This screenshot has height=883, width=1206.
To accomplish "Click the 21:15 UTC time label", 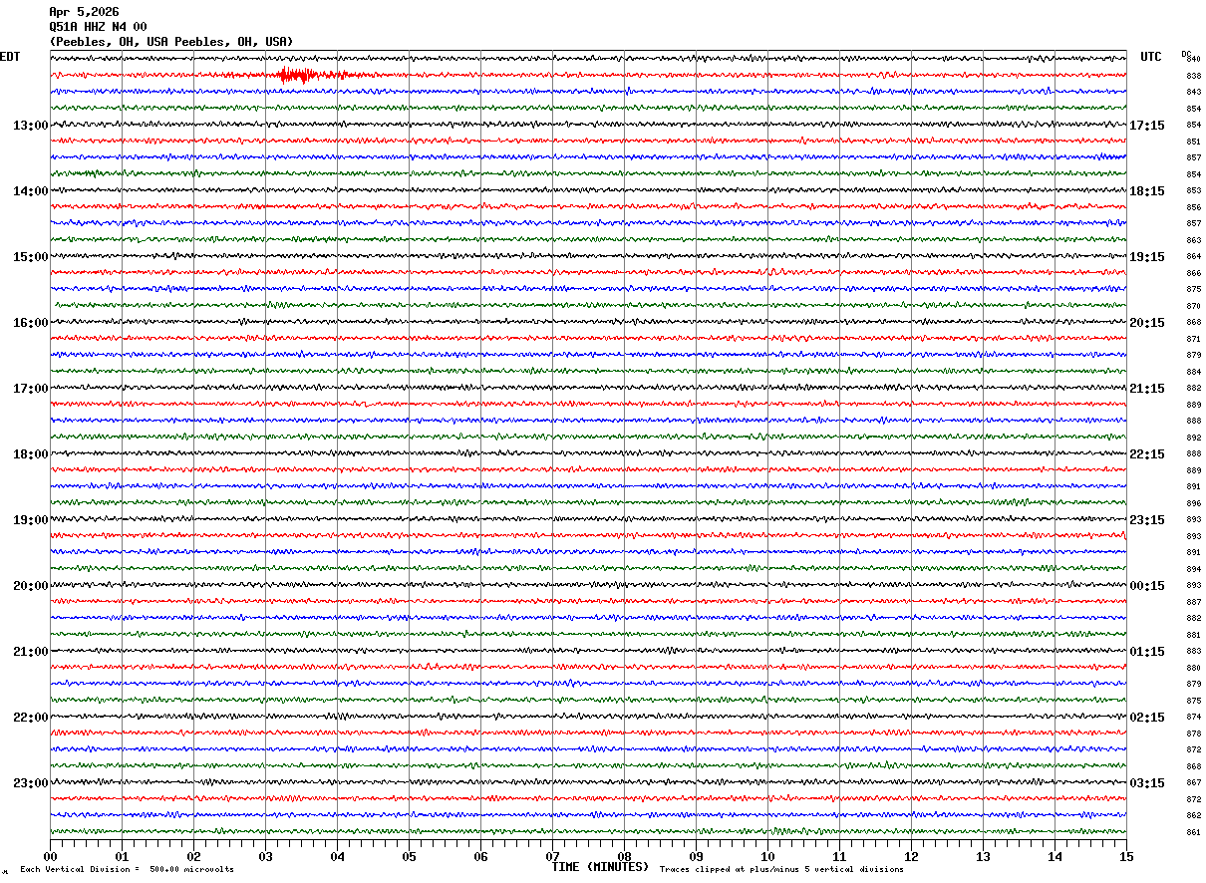I will tap(1147, 389).
